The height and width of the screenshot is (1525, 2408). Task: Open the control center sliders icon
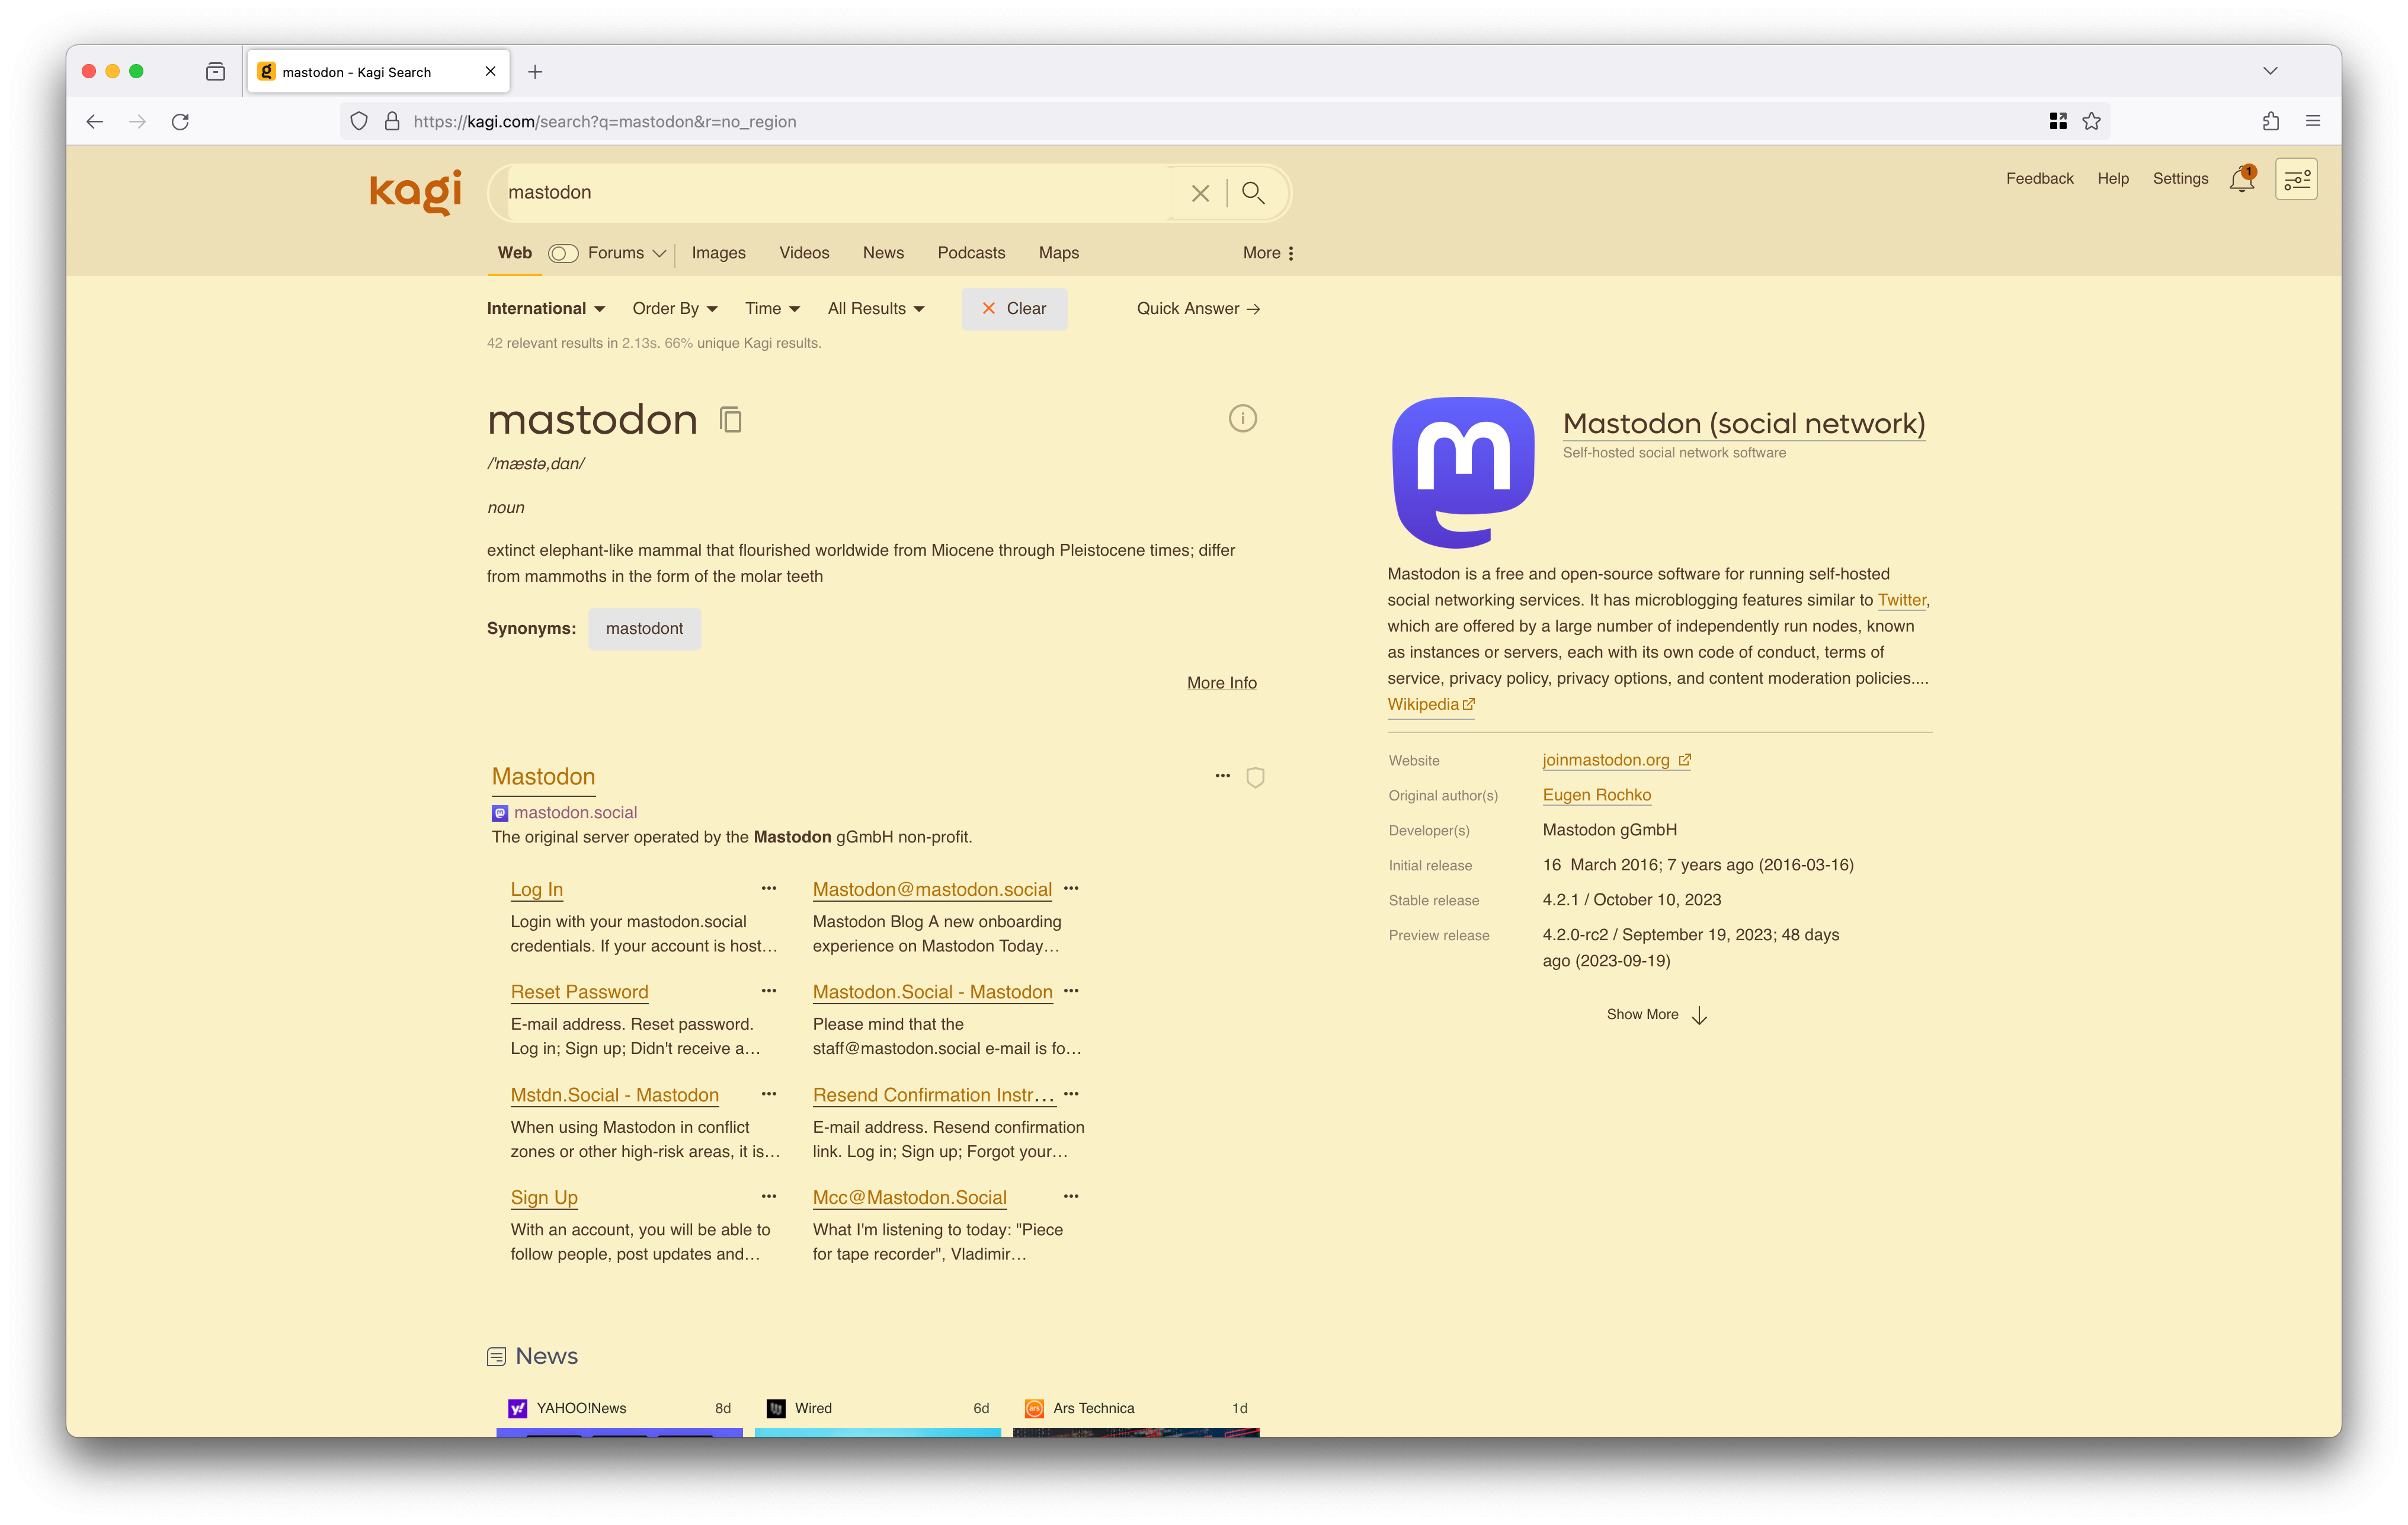coord(2296,179)
